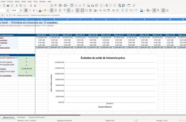Open the font size dropdown arrow
186x122 pixels.
tap(21, 10)
